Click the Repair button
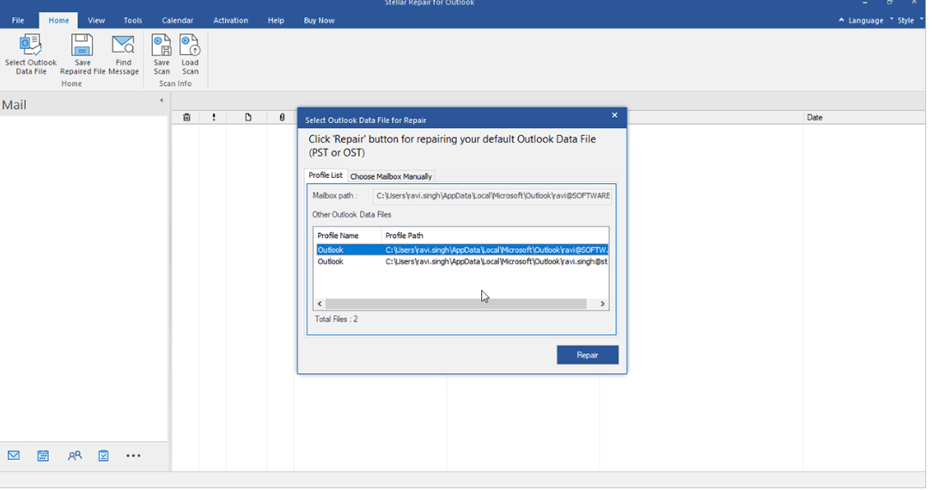 click(x=588, y=355)
